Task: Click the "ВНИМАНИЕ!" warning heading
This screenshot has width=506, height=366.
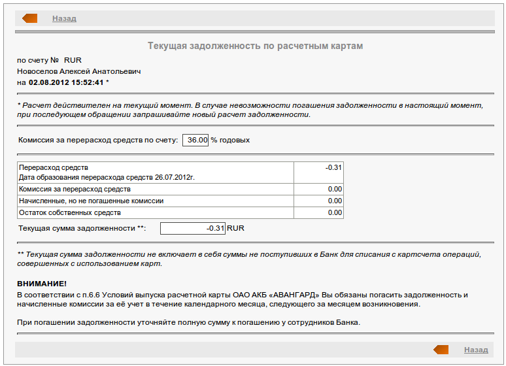Action: pos(42,284)
